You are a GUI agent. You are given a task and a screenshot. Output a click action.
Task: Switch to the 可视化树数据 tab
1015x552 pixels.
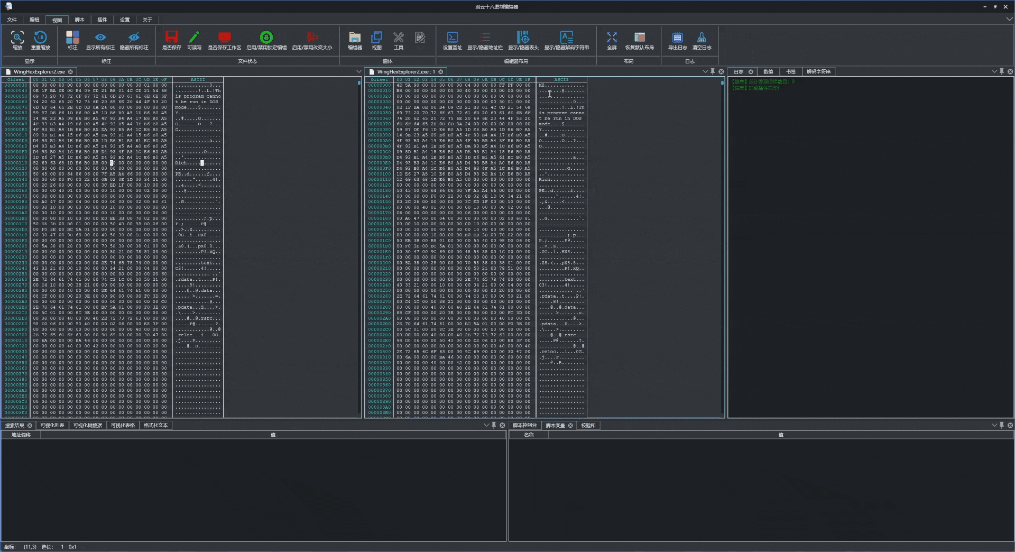click(87, 425)
